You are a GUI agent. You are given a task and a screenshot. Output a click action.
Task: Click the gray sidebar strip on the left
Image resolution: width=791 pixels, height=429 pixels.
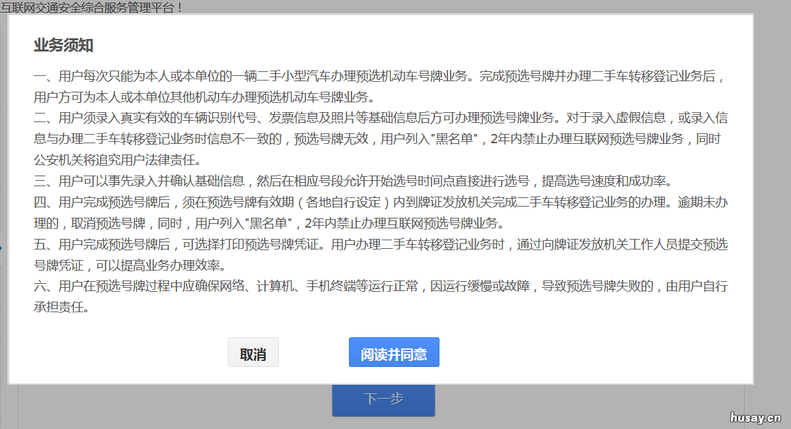pyautogui.click(x=5, y=198)
